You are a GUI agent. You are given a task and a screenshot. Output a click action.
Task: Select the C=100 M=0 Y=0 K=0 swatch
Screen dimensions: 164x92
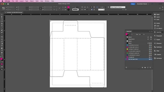pyautogui.click(x=139, y=45)
